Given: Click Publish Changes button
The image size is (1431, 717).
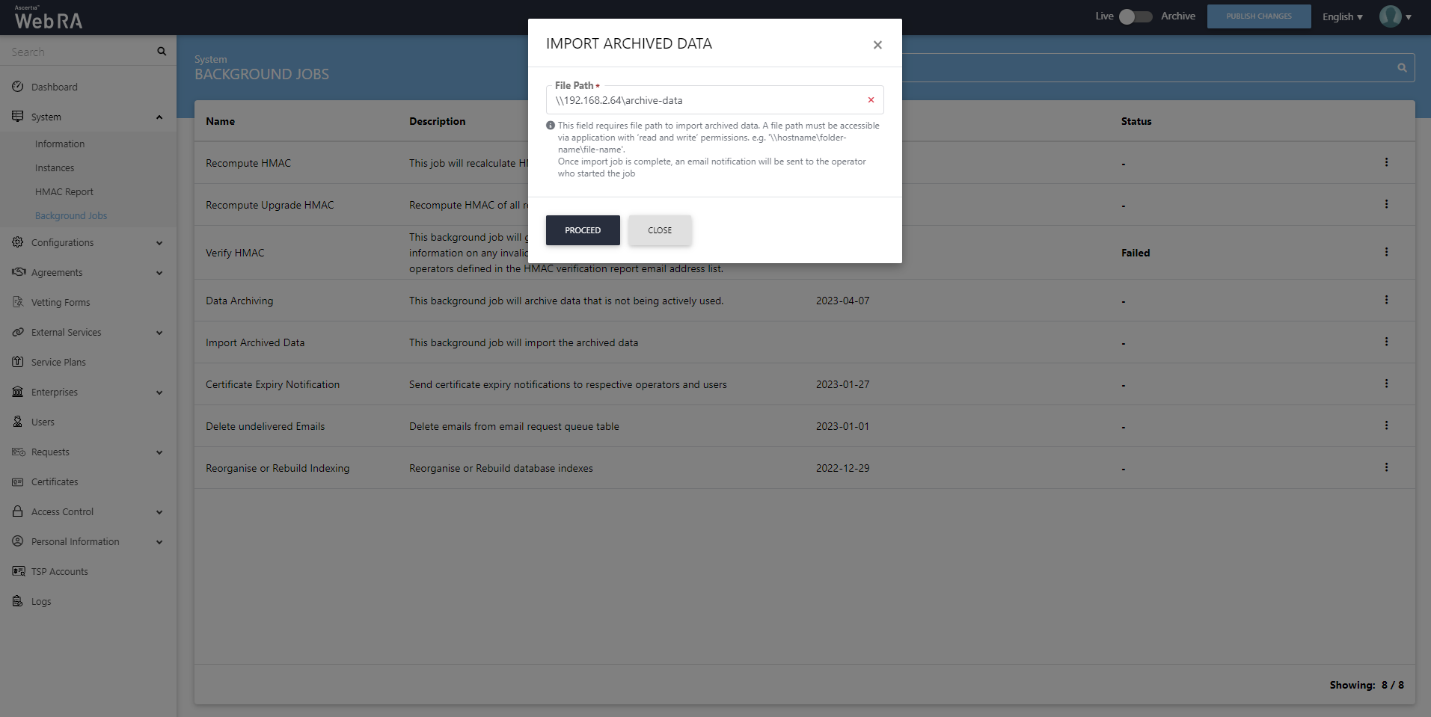Looking at the screenshot, I should click(1258, 16).
